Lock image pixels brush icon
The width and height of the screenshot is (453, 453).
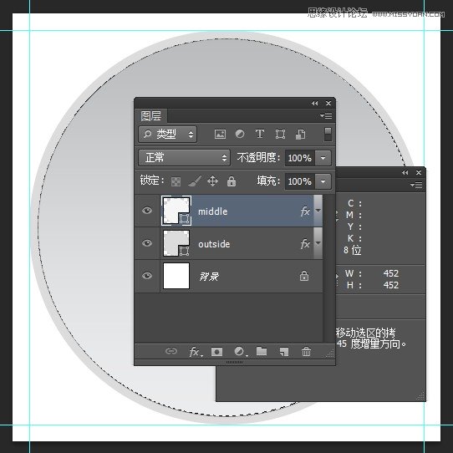coord(195,181)
